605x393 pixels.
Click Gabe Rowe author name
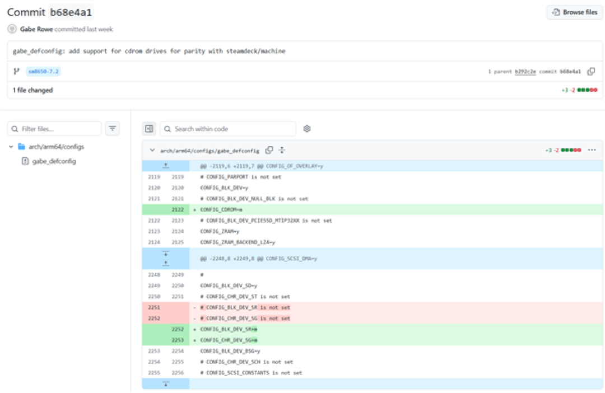[x=36, y=29]
